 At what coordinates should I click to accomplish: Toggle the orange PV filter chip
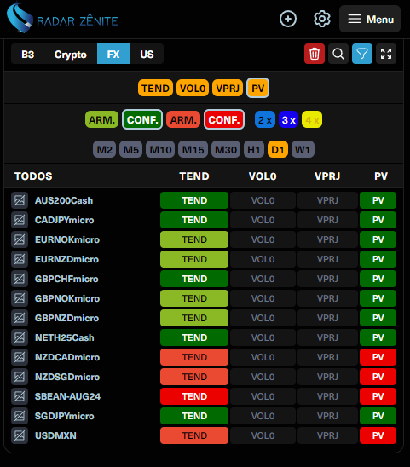pos(257,88)
